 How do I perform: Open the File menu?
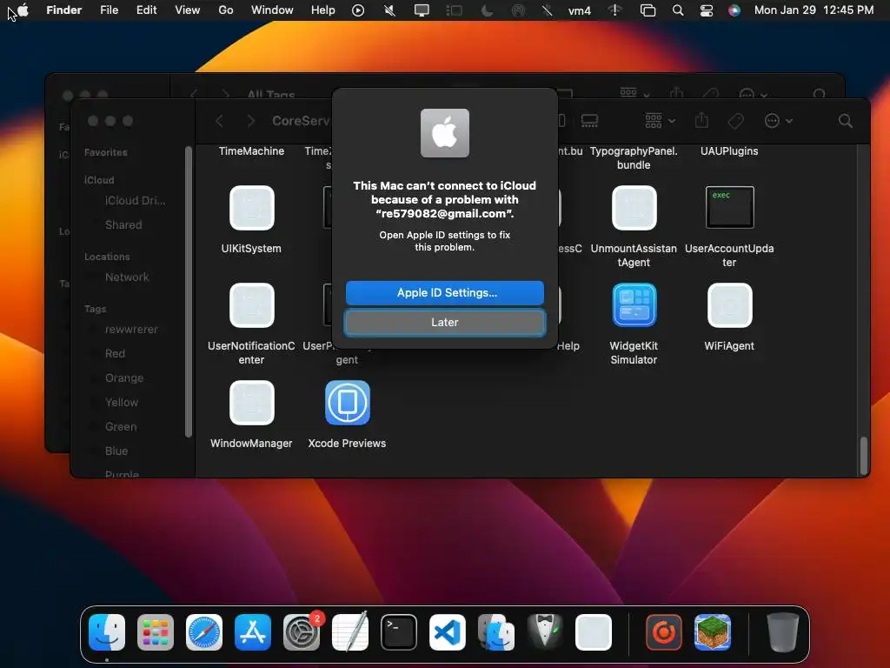(x=109, y=10)
